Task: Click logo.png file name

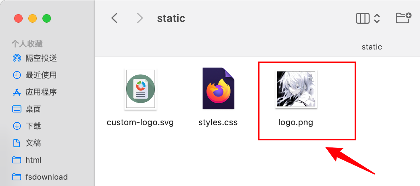Action: point(296,123)
